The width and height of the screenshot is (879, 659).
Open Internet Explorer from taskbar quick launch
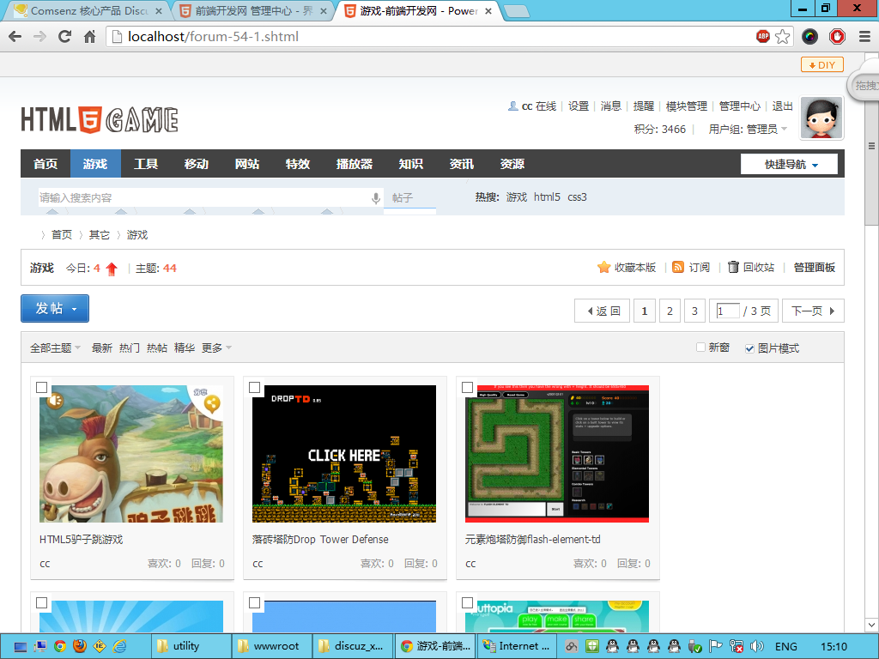click(x=119, y=646)
